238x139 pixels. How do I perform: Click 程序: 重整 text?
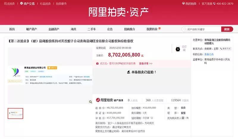176,113
